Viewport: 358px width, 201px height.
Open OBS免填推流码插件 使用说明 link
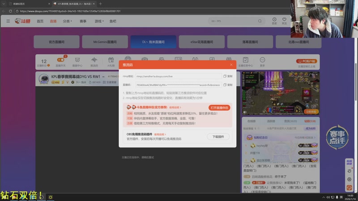160,134
